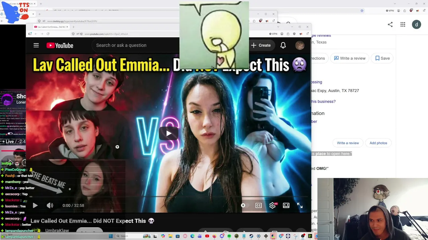Click the loomies 'Yes' chat message
The image size is (428, 240).
point(13,206)
